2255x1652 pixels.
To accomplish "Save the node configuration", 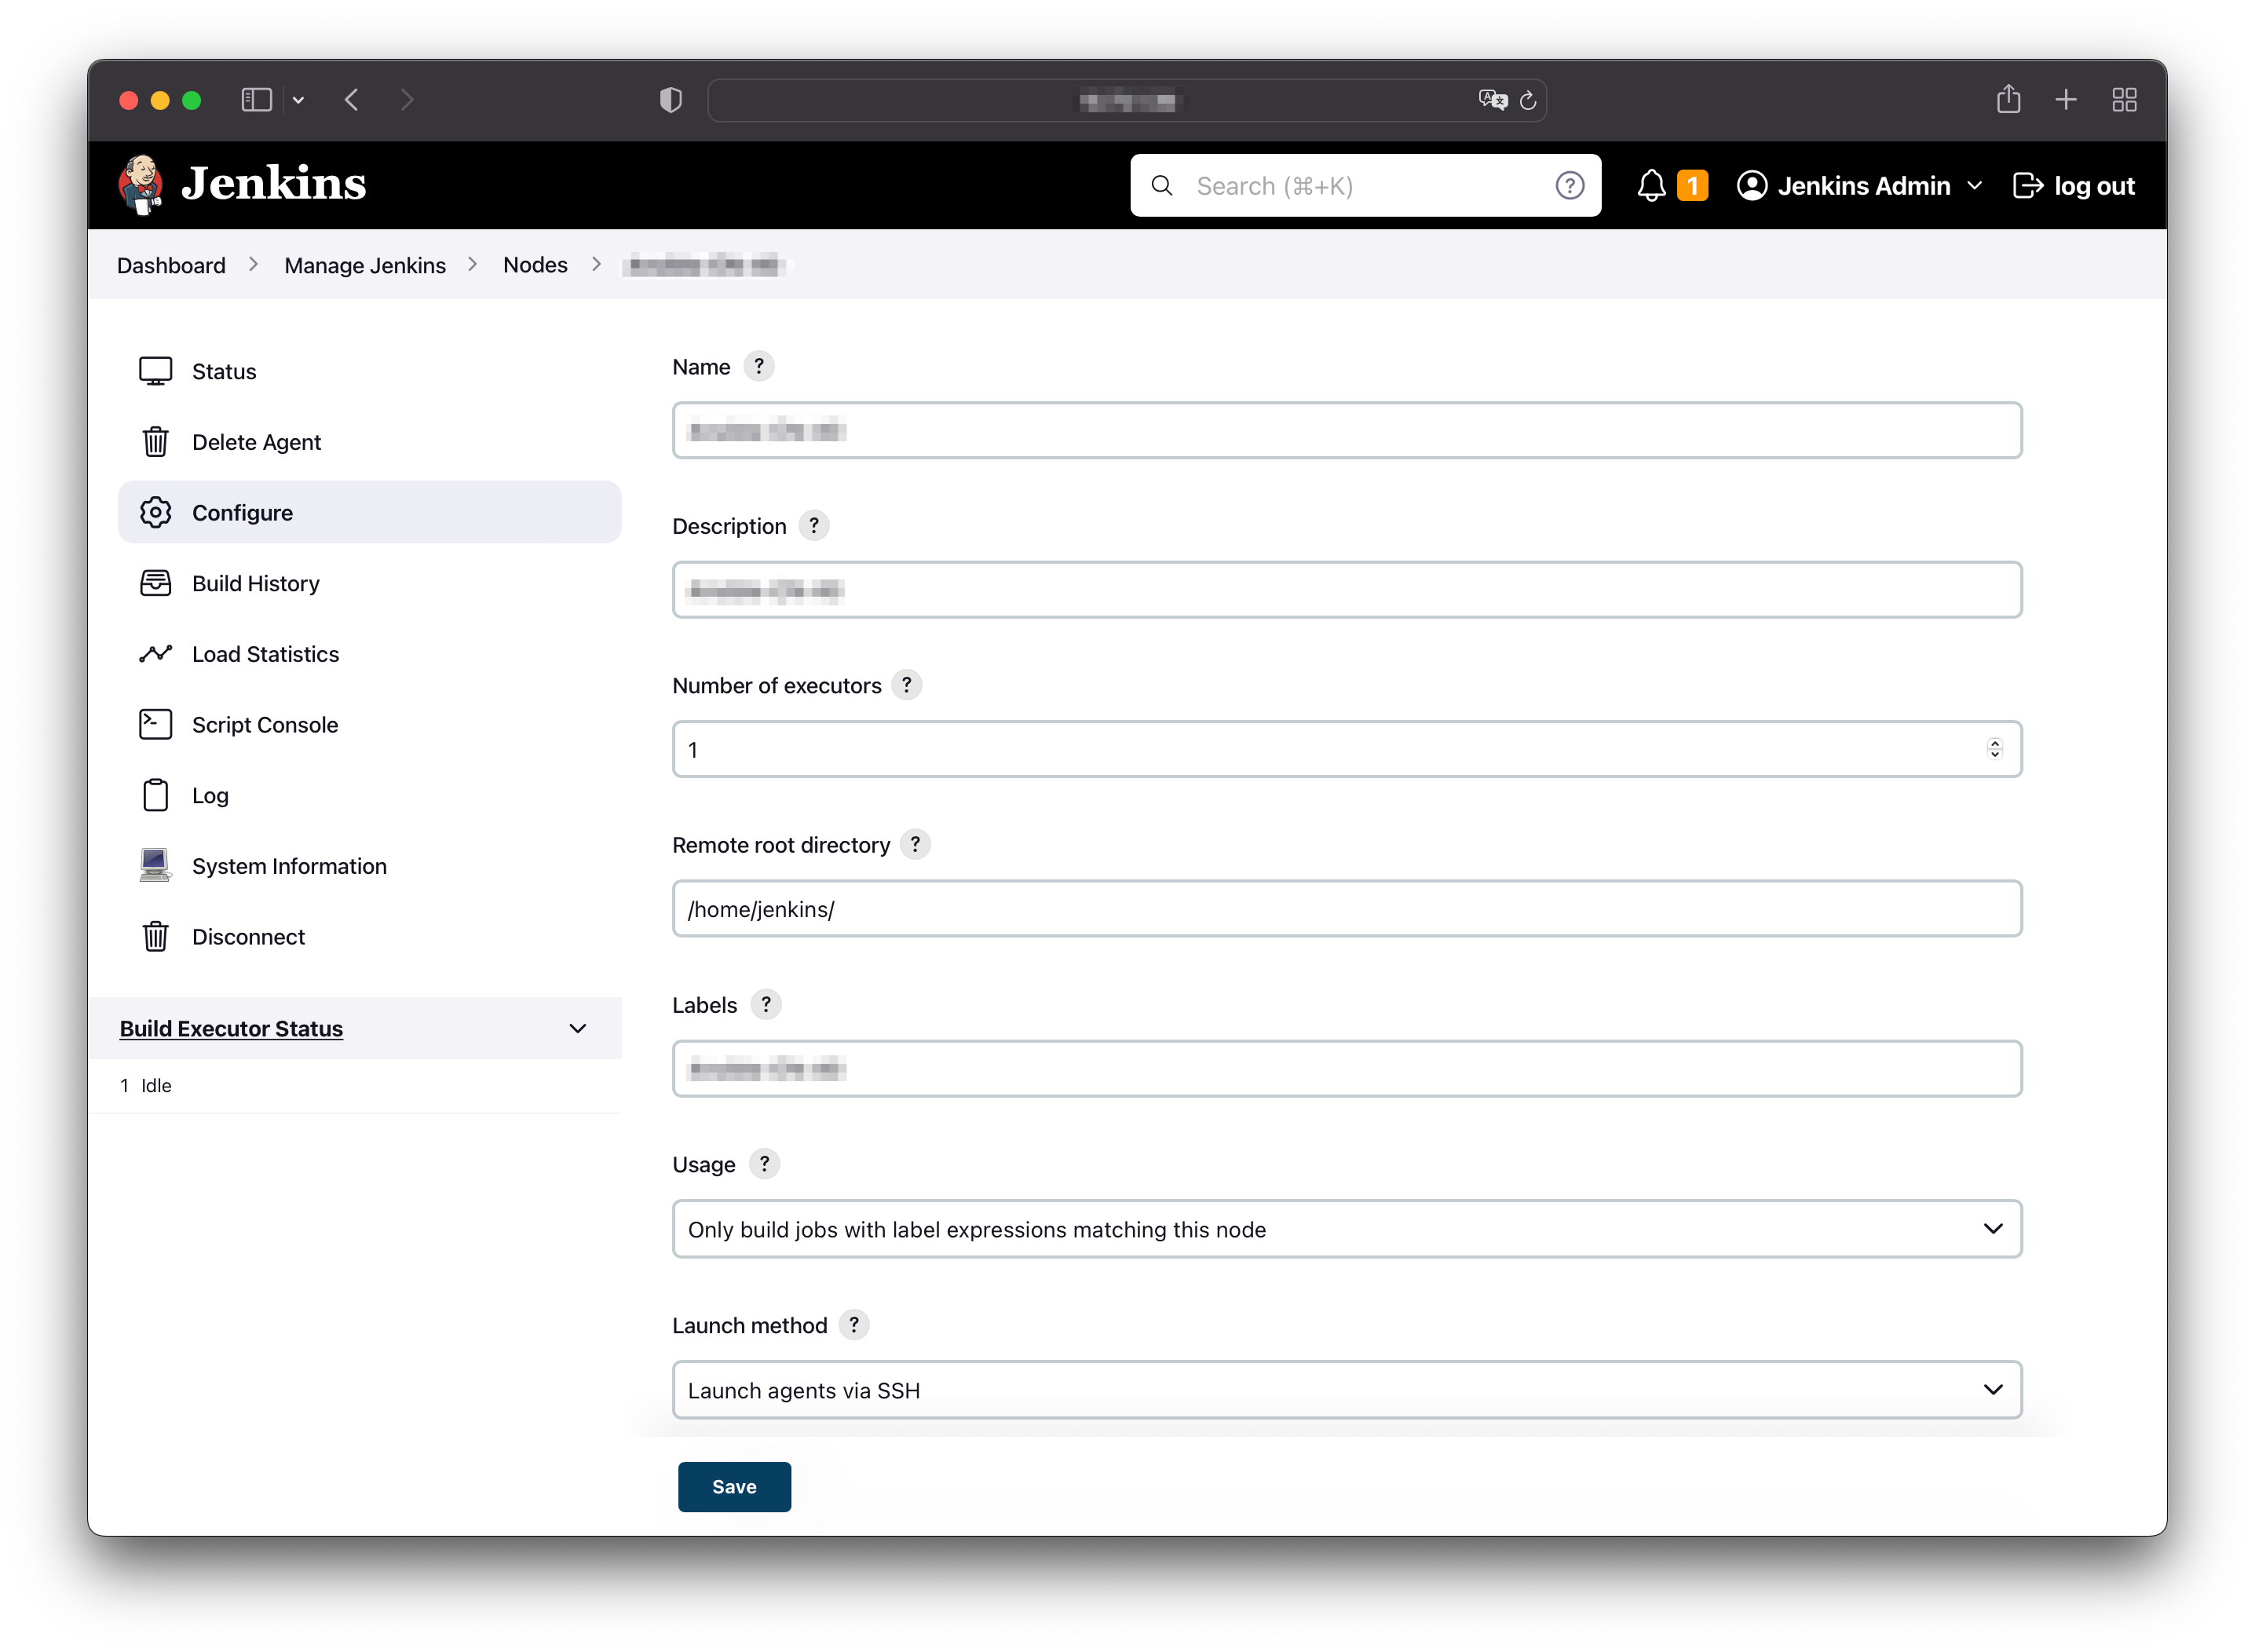I will 733,1486.
